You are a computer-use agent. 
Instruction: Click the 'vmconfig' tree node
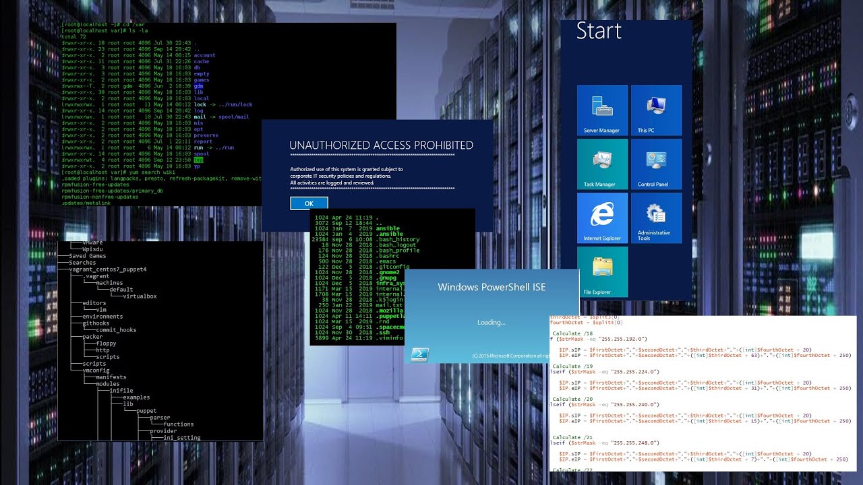[96, 370]
